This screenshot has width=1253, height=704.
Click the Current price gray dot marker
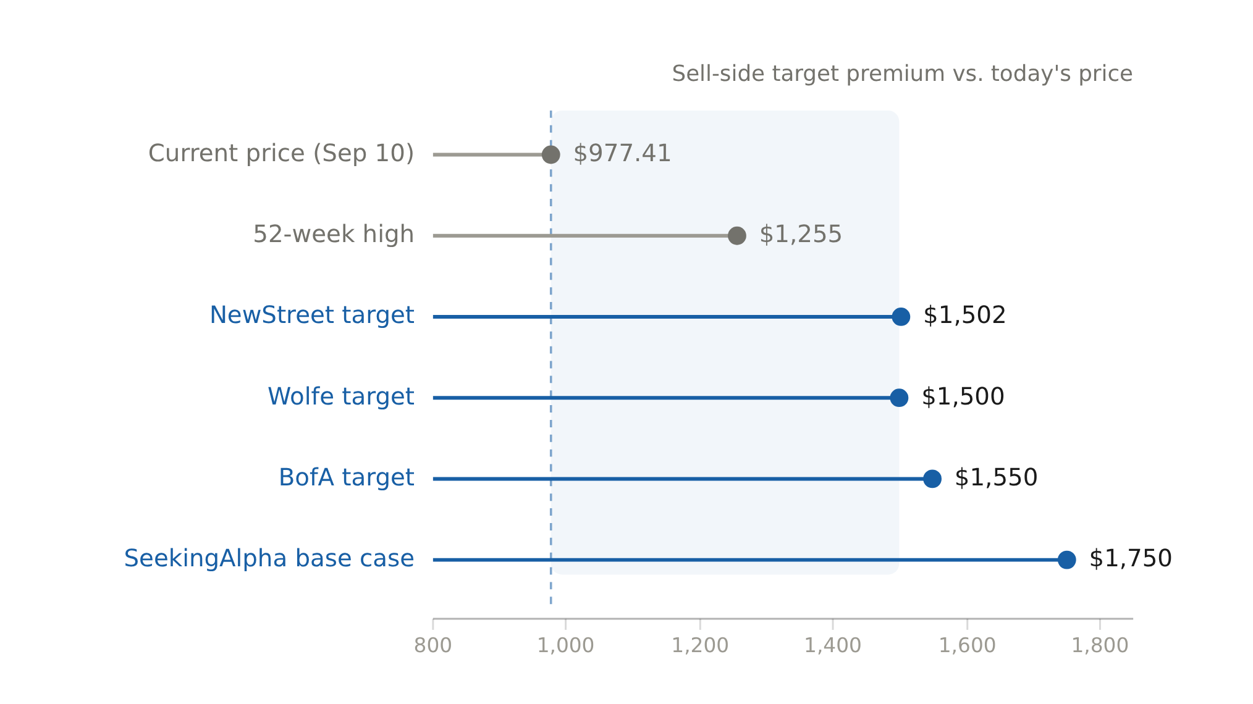pos(551,154)
